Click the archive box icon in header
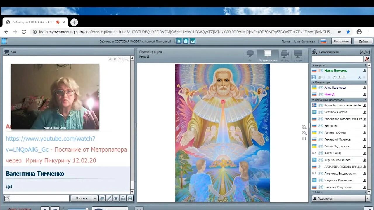The width and height of the screenshot is (374, 210). click(x=193, y=41)
